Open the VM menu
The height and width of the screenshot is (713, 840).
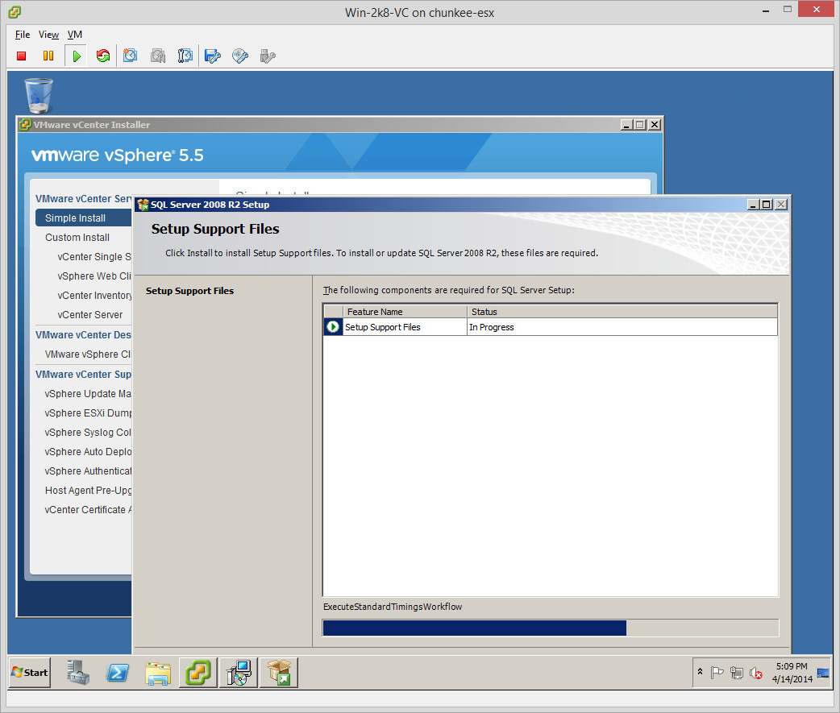click(75, 35)
